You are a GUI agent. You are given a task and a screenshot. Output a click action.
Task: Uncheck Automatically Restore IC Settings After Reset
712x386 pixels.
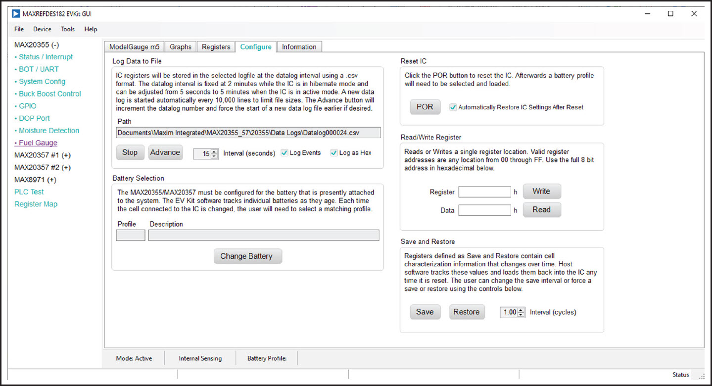pyautogui.click(x=453, y=107)
